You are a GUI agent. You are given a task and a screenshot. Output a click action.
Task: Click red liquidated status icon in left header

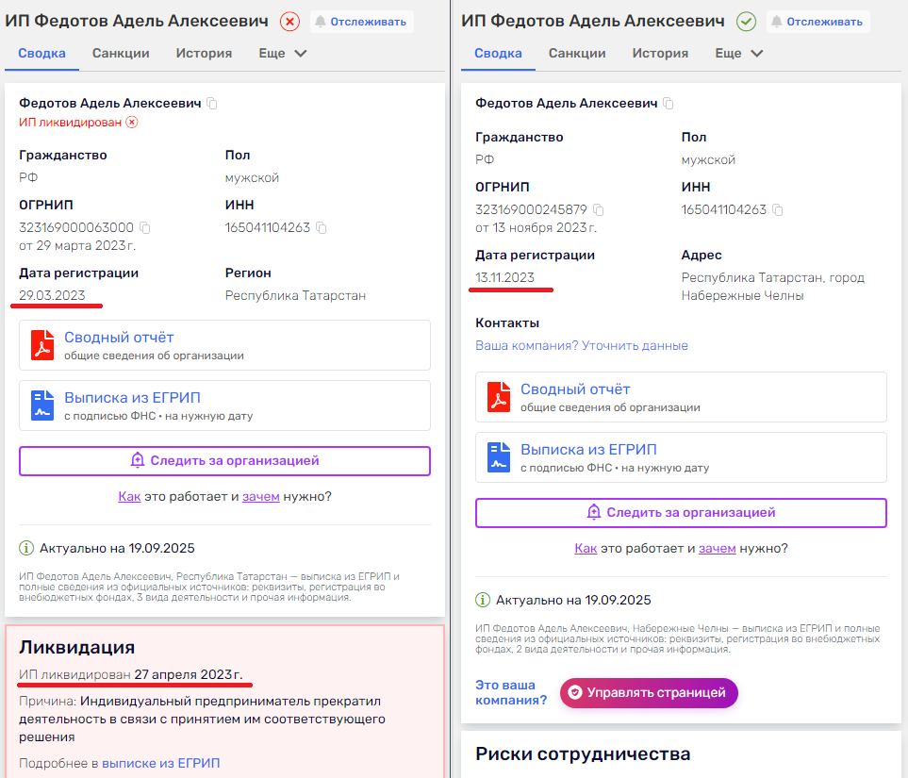click(289, 21)
